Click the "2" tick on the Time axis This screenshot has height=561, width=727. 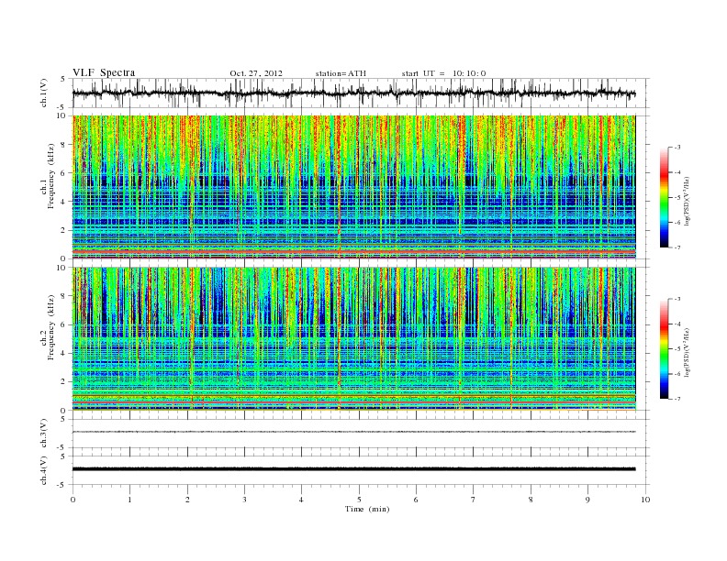click(x=187, y=500)
